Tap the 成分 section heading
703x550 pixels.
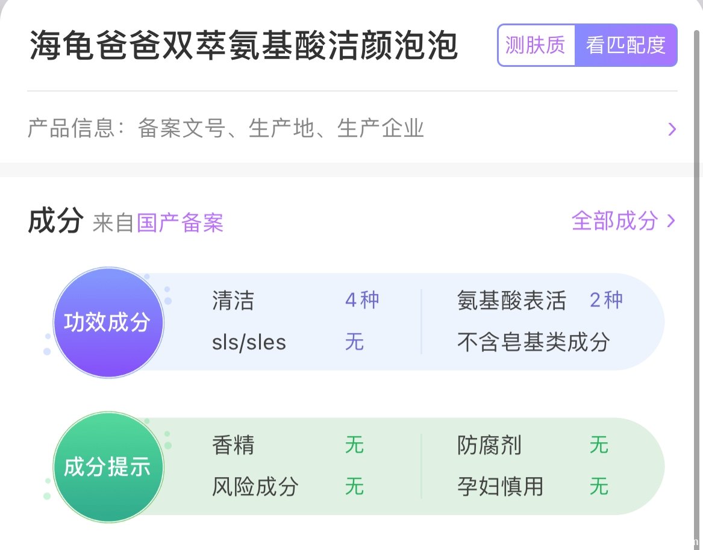[x=55, y=222]
